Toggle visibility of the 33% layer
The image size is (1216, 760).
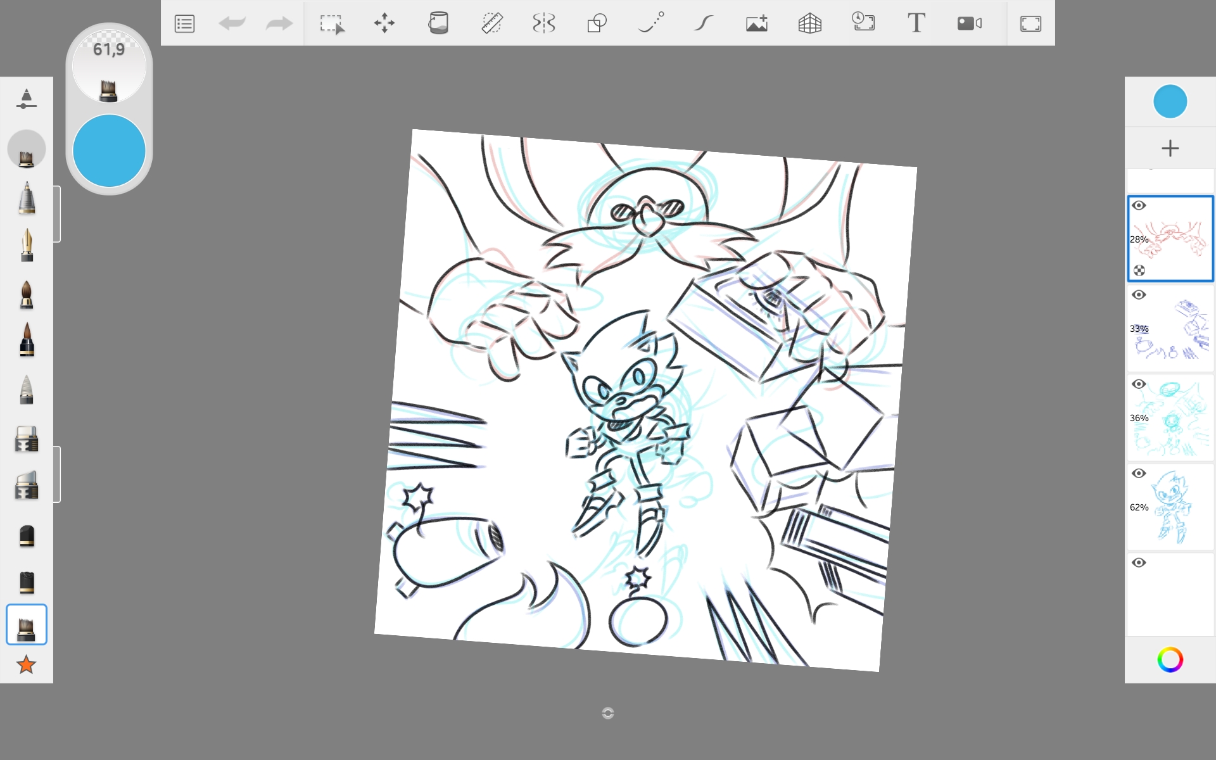[x=1139, y=295]
